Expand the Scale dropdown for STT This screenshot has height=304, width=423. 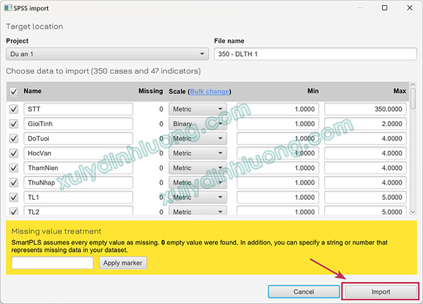pyautogui.click(x=197, y=109)
